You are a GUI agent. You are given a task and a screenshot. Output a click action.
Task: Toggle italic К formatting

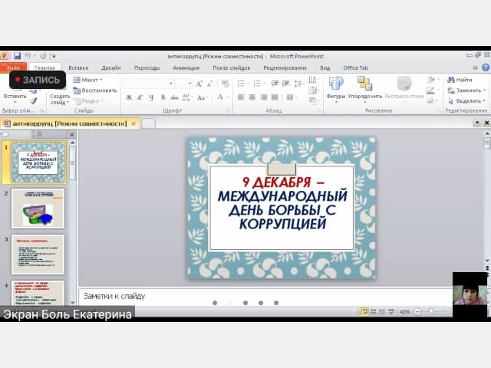tap(140, 97)
